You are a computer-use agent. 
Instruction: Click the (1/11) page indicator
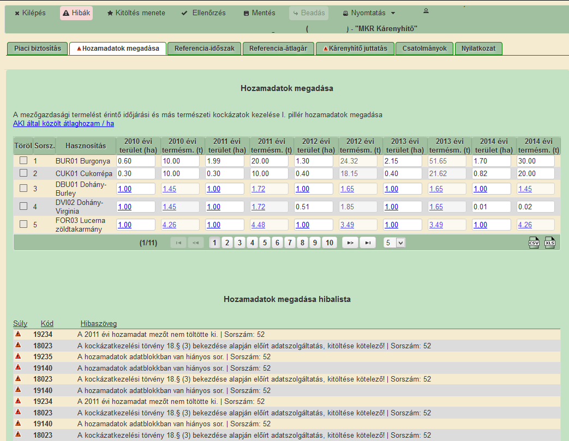click(148, 243)
